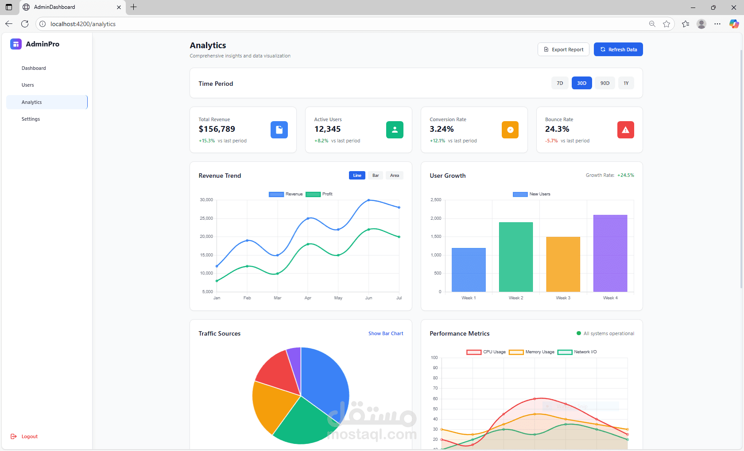This screenshot has height=451, width=744.
Task: Click the Total Revenue value $156,789
Action: (217, 129)
